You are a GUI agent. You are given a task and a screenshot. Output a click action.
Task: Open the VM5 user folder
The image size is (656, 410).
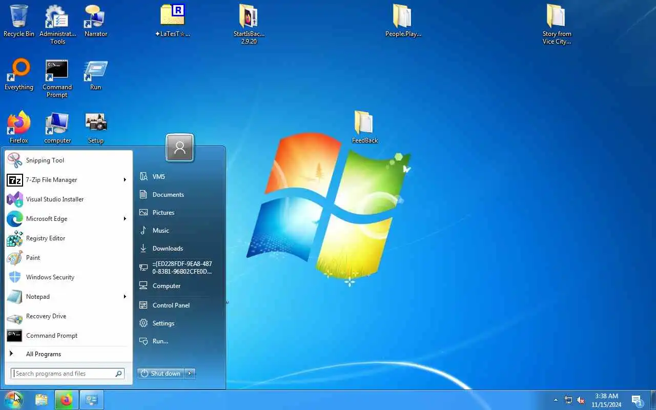click(x=179, y=177)
